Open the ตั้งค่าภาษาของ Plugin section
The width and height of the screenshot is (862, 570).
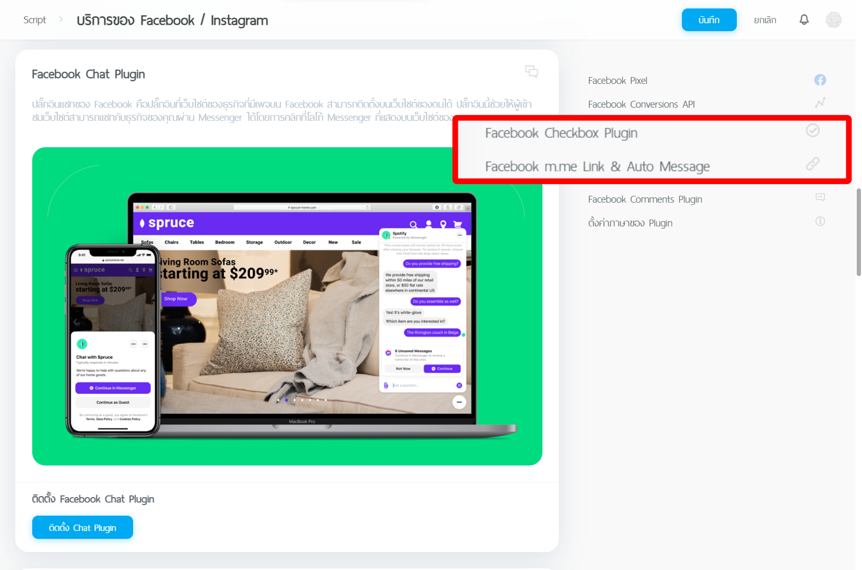(630, 223)
